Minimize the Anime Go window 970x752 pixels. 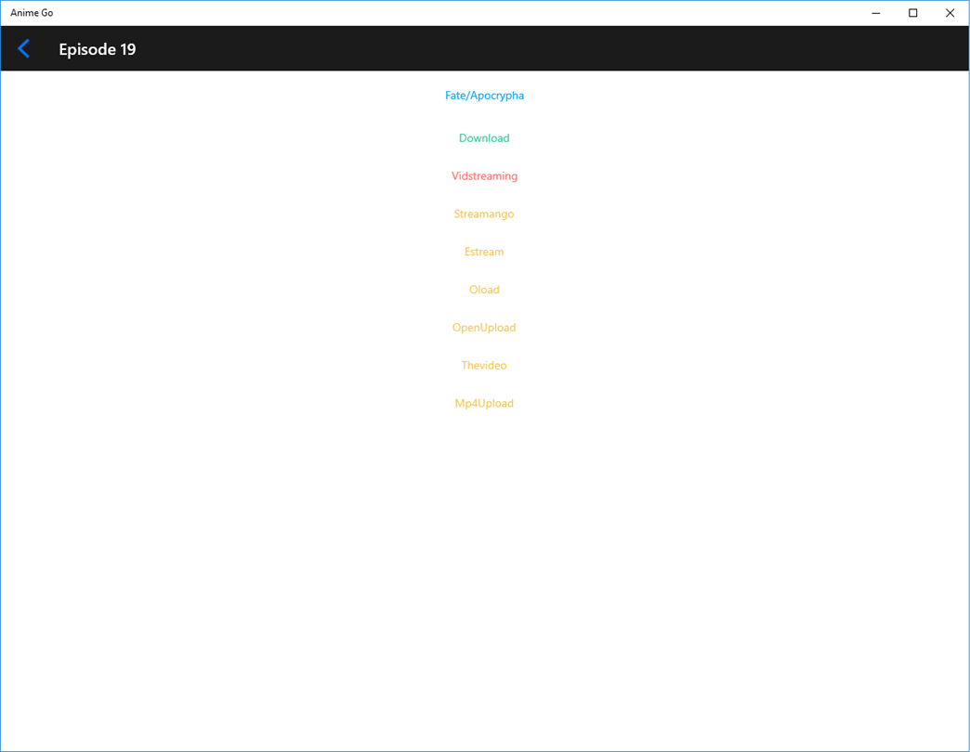[876, 13]
